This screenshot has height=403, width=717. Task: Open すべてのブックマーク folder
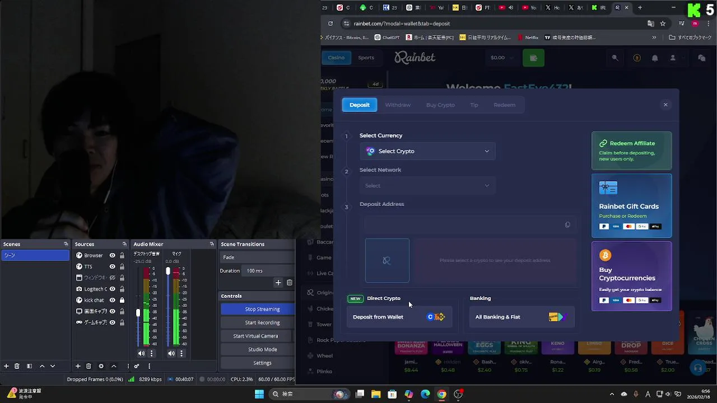click(691, 38)
